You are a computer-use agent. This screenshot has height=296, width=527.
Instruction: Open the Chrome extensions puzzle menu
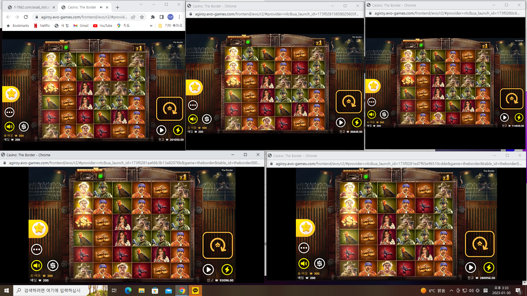click(153, 17)
